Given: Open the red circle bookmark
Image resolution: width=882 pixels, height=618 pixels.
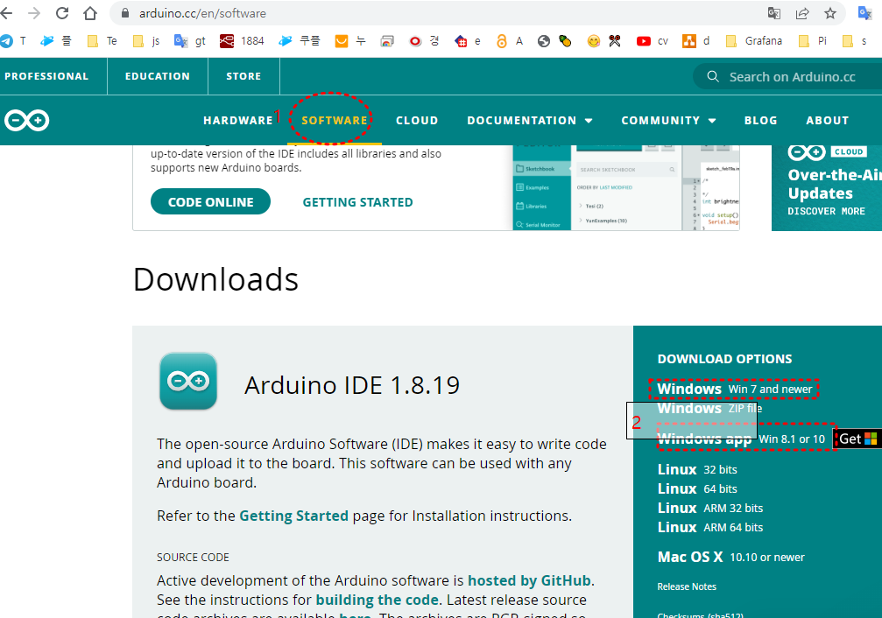Looking at the screenshot, I should (424, 40).
